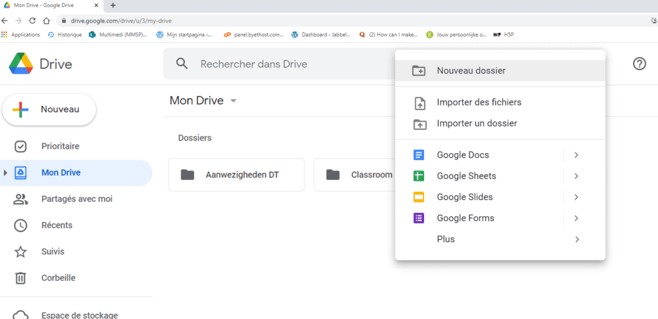Click the Espace de stockage cloud icon

pos(21,315)
